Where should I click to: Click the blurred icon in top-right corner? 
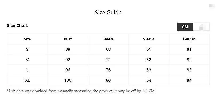[212, 6]
